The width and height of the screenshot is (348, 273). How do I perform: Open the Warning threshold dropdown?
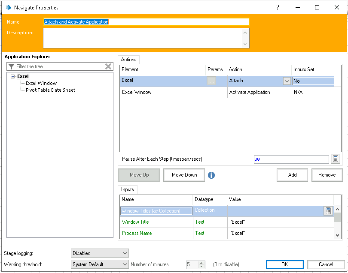[125, 264]
